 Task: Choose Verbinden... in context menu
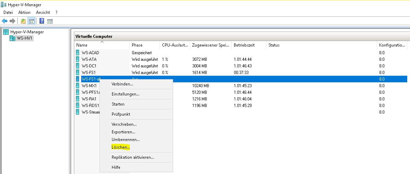pyautogui.click(x=136, y=84)
